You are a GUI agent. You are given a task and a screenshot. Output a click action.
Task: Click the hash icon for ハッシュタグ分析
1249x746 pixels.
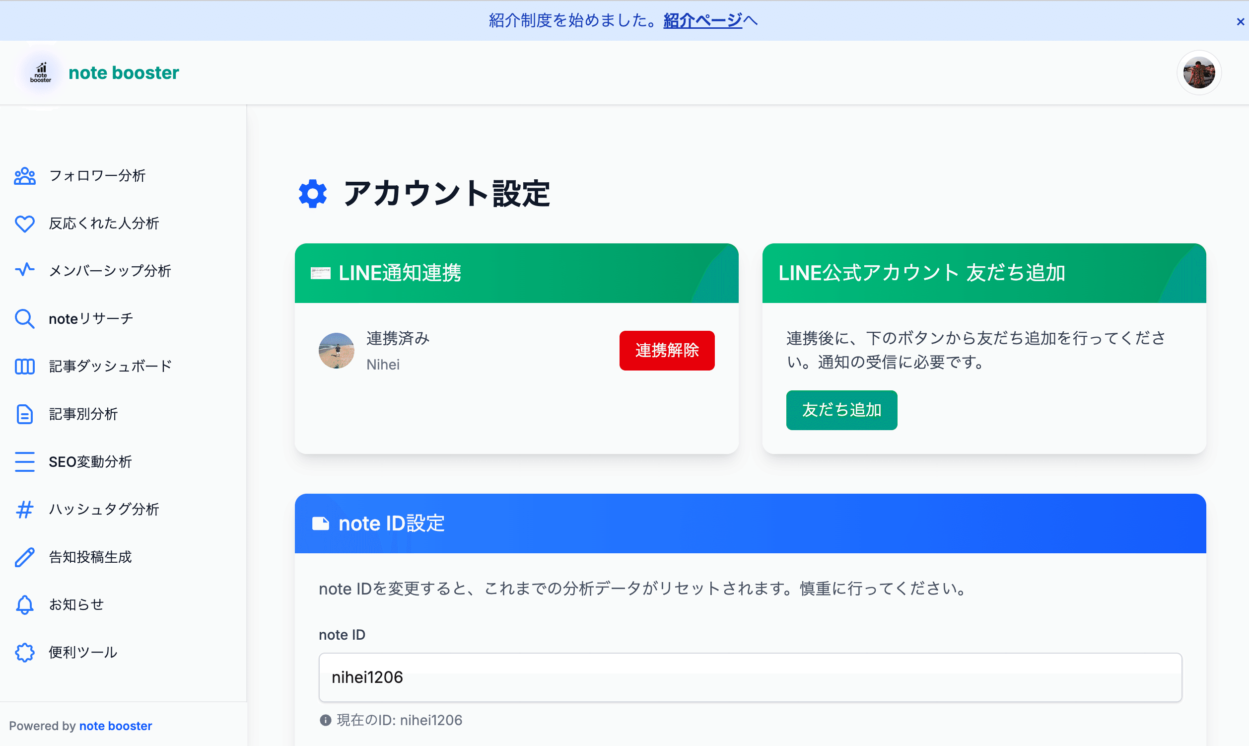pyautogui.click(x=25, y=509)
